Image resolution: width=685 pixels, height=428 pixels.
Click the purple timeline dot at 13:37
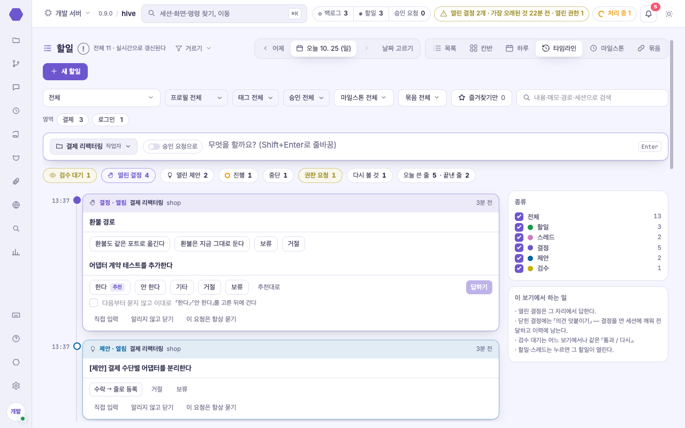[x=77, y=200]
